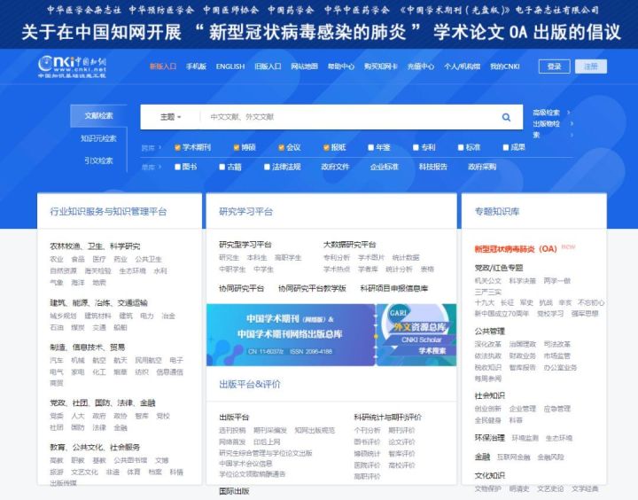Enable the 成果 checkbox
Screen dimensions: 638x500
point(506,147)
